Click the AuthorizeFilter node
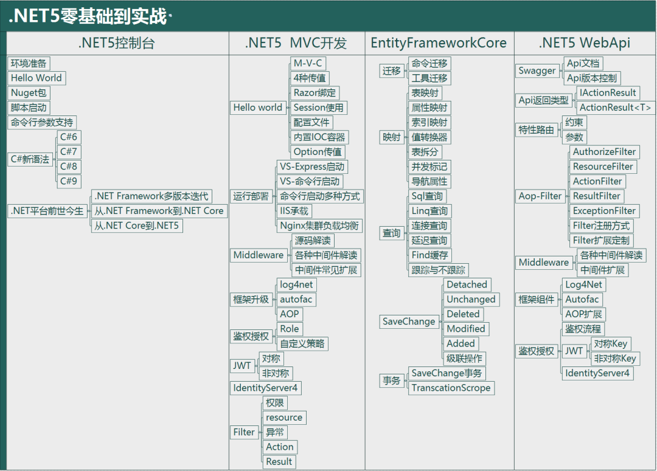This screenshot has height=471, width=657. tap(604, 152)
